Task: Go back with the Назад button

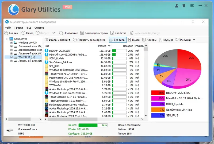Action: [x=28, y=33]
